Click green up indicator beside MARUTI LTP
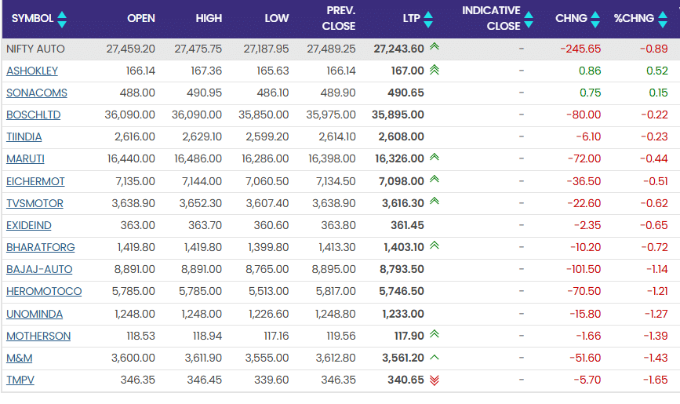The height and width of the screenshot is (404, 680). click(x=434, y=158)
